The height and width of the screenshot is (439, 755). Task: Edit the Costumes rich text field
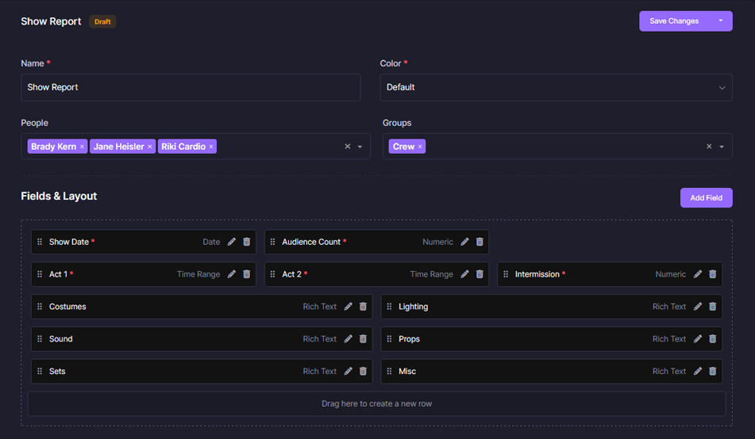point(349,307)
